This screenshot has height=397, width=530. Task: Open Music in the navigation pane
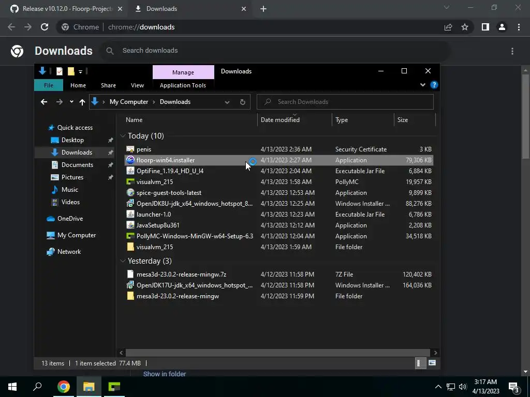(x=70, y=190)
